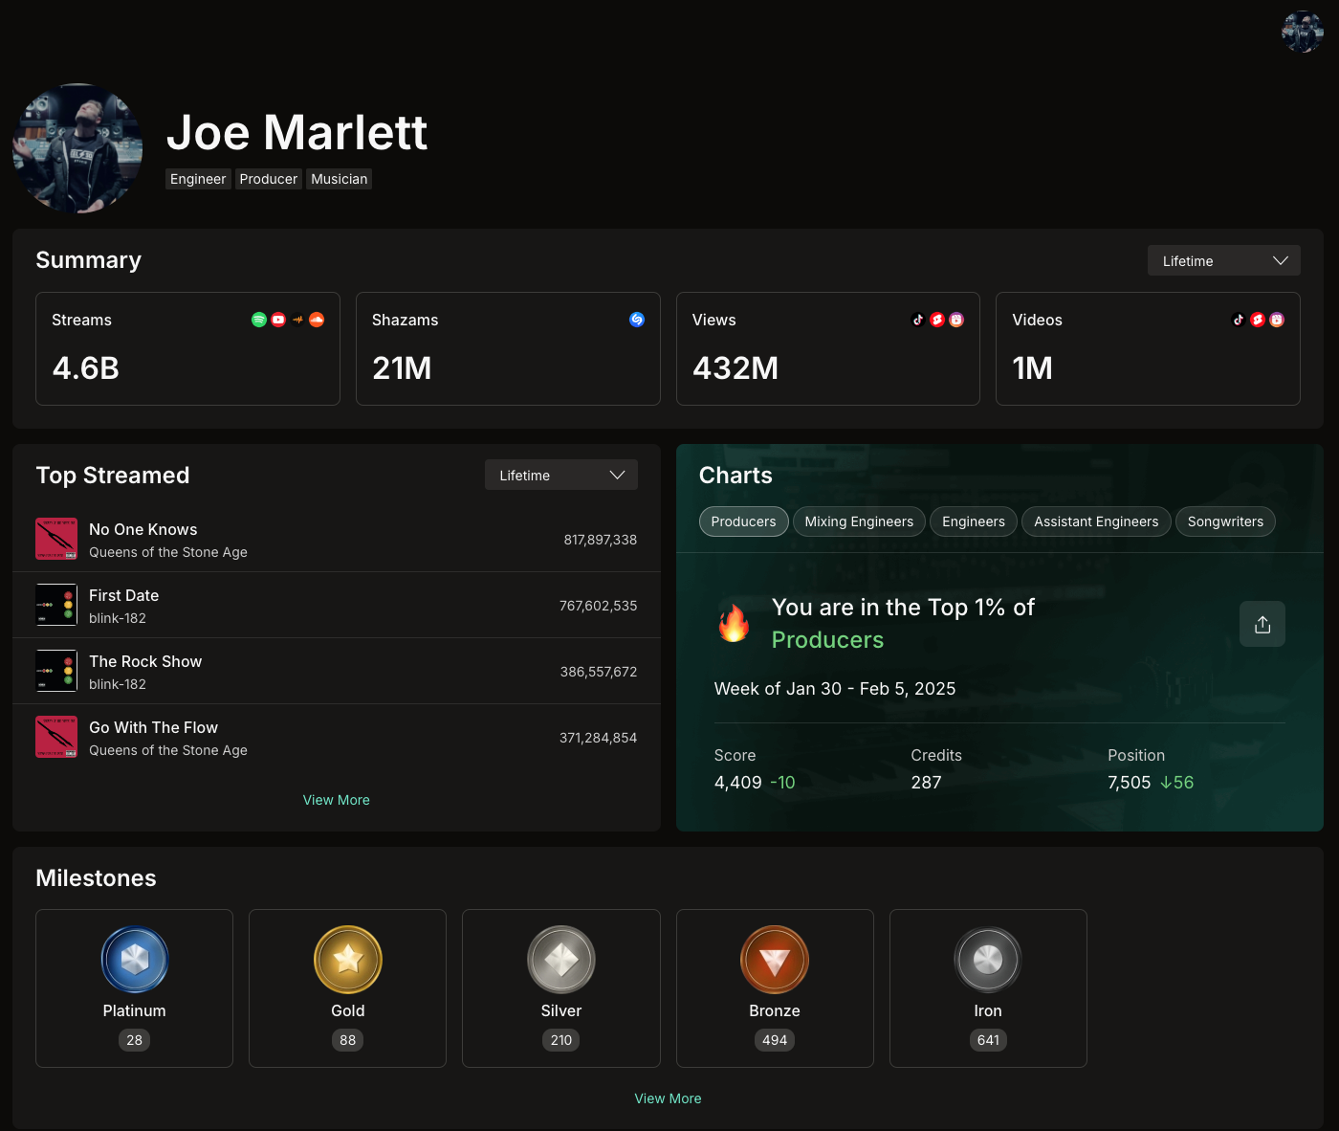Click the share icon in Charts panel
This screenshot has width=1339, height=1131.
pyautogui.click(x=1262, y=624)
